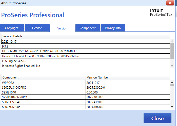The image size is (177, 126).
Task: Select the HFID row
Action: pyautogui.click(x=86, y=51)
